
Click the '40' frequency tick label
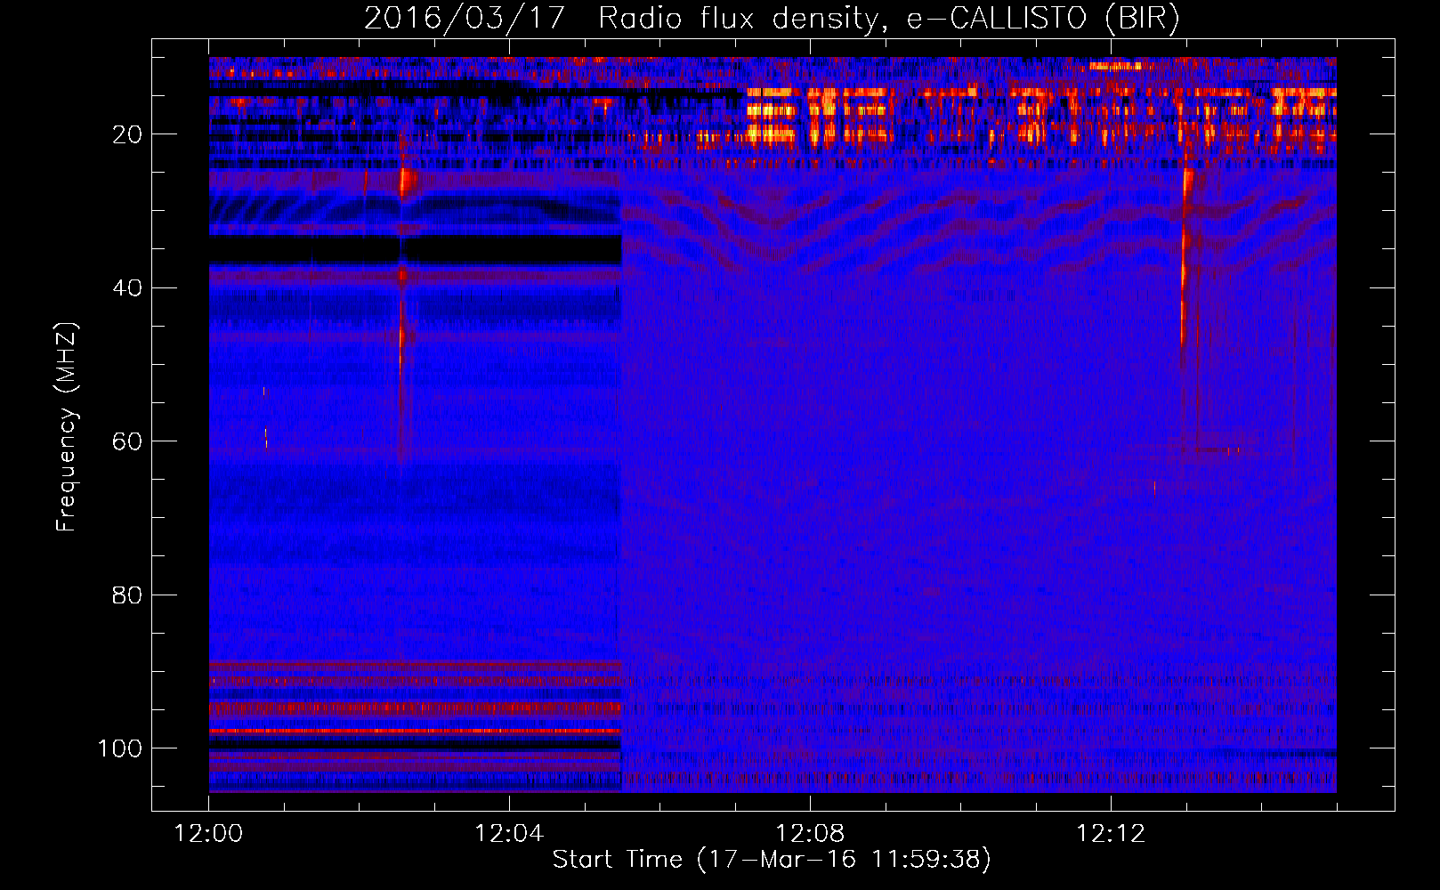pyautogui.click(x=127, y=288)
